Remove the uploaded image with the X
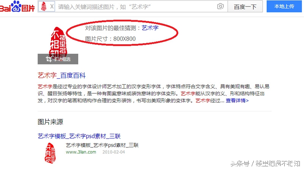This screenshot has width=304, height=169. tap(52, 6)
